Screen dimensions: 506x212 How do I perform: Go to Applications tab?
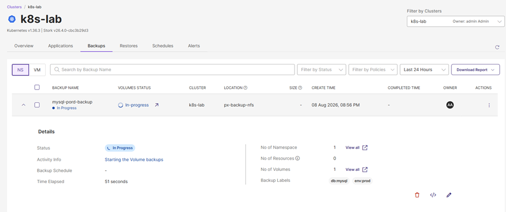(60, 46)
